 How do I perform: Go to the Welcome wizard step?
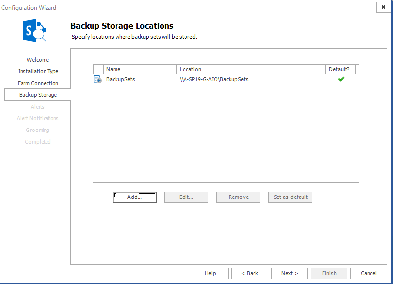38,60
